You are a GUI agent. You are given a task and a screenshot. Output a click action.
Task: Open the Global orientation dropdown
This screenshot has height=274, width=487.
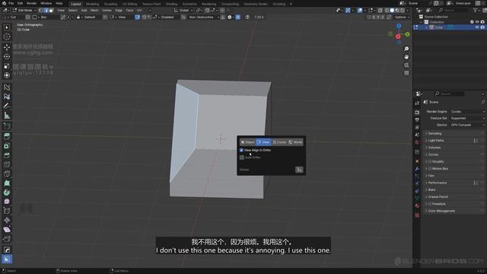[184, 10]
